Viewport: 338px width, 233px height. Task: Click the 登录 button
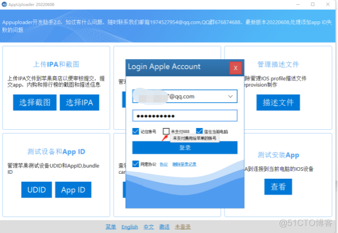pos(185,148)
